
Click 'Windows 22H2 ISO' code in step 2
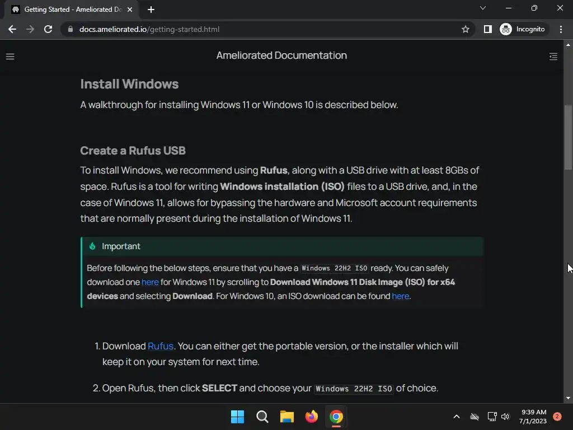coord(354,389)
